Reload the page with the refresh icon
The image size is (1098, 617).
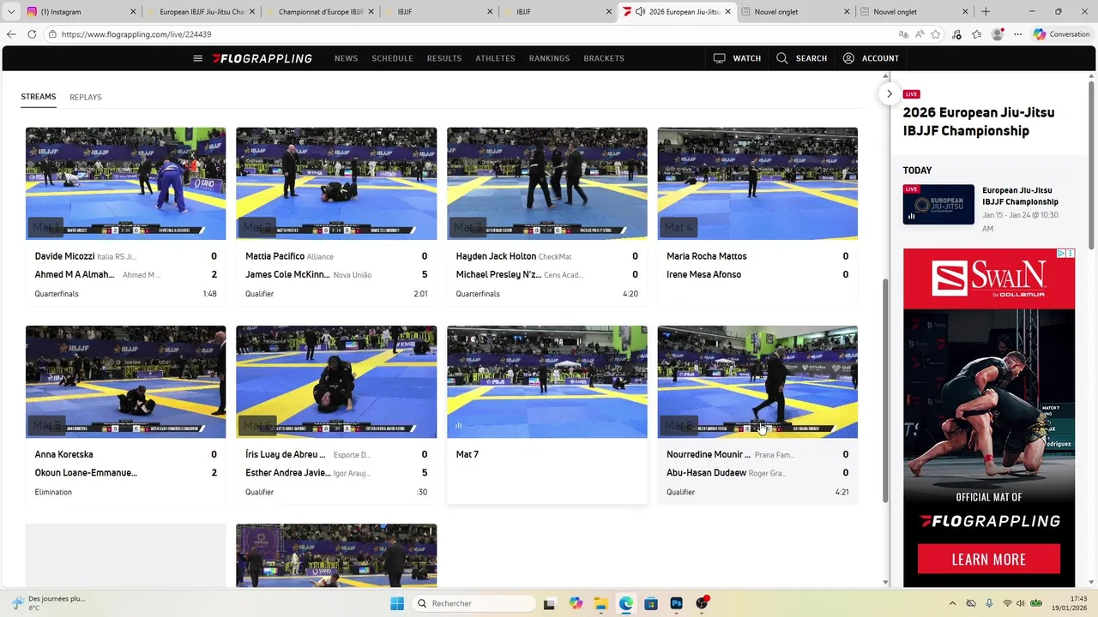[32, 34]
